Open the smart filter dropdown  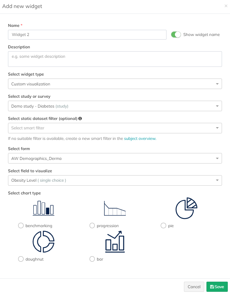click(115, 128)
